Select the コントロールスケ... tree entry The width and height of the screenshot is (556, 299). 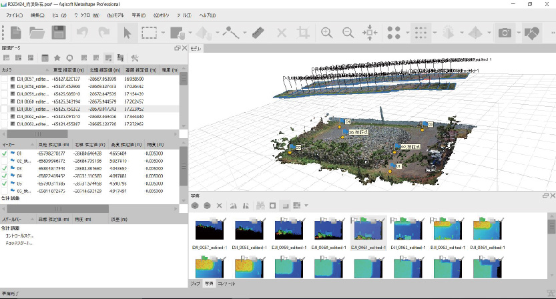19,236
